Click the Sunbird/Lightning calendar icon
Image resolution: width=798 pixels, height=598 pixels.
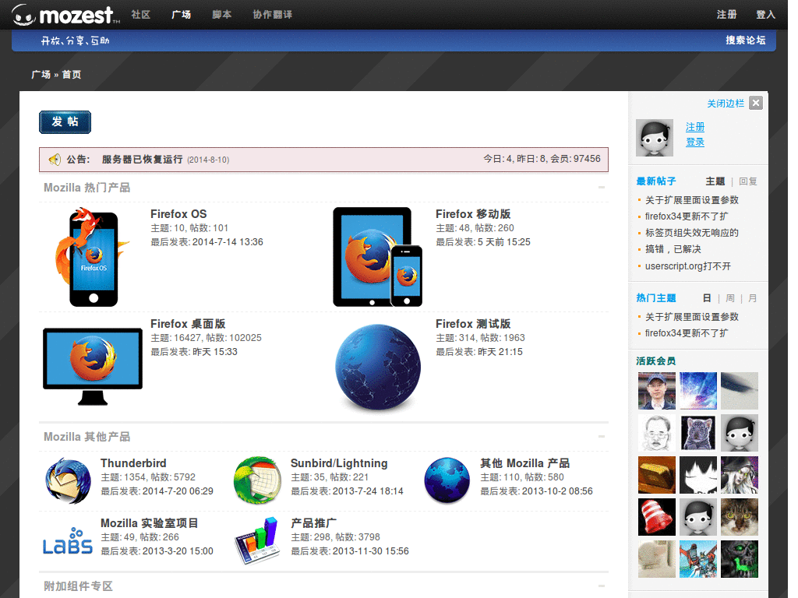[257, 480]
